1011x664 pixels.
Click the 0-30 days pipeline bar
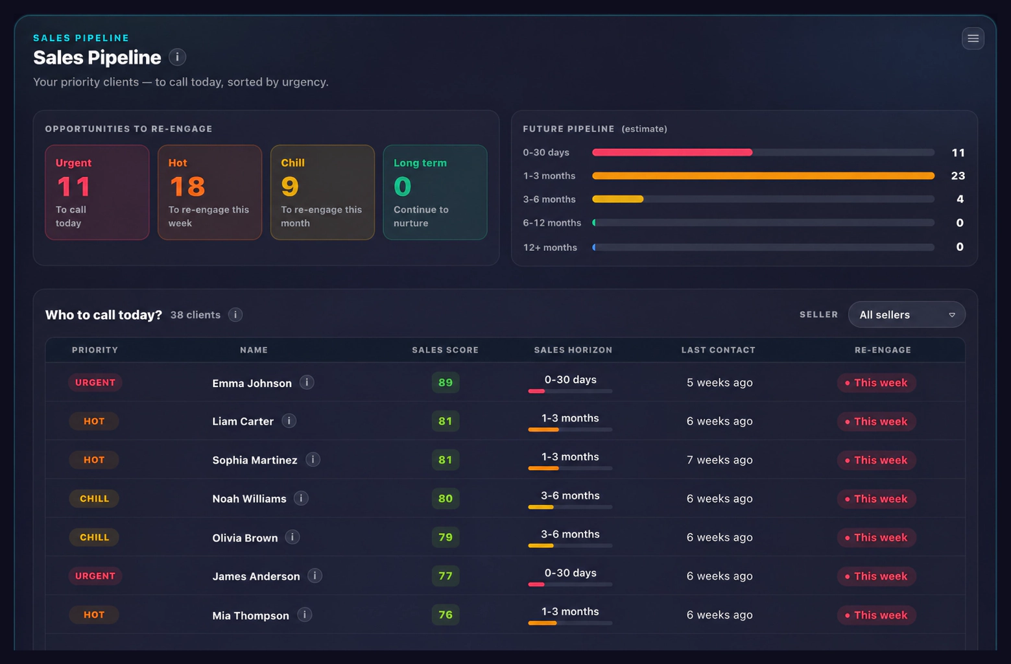pyautogui.click(x=763, y=152)
